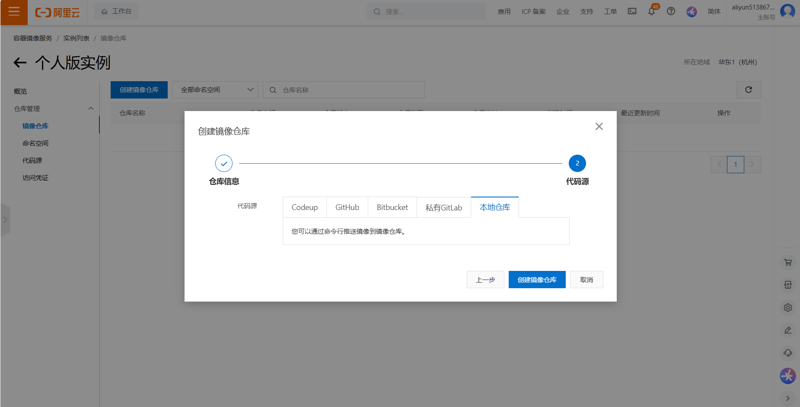800x407 pixels.
Task: Close the 创建镜像仓库 dialog
Action: (x=599, y=126)
